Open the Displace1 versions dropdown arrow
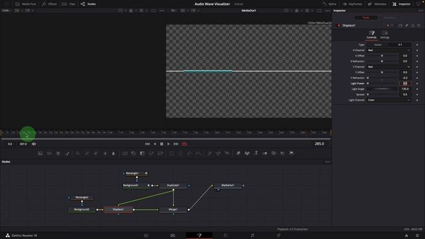425x239 pixels. click(392, 25)
